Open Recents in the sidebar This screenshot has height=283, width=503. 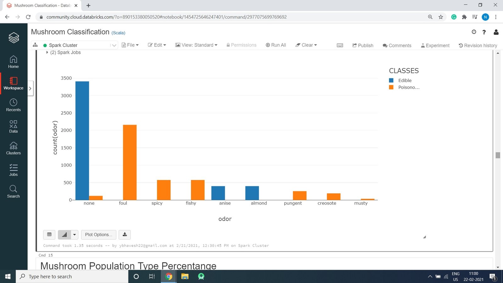pyautogui.click(x=13, y=105)
